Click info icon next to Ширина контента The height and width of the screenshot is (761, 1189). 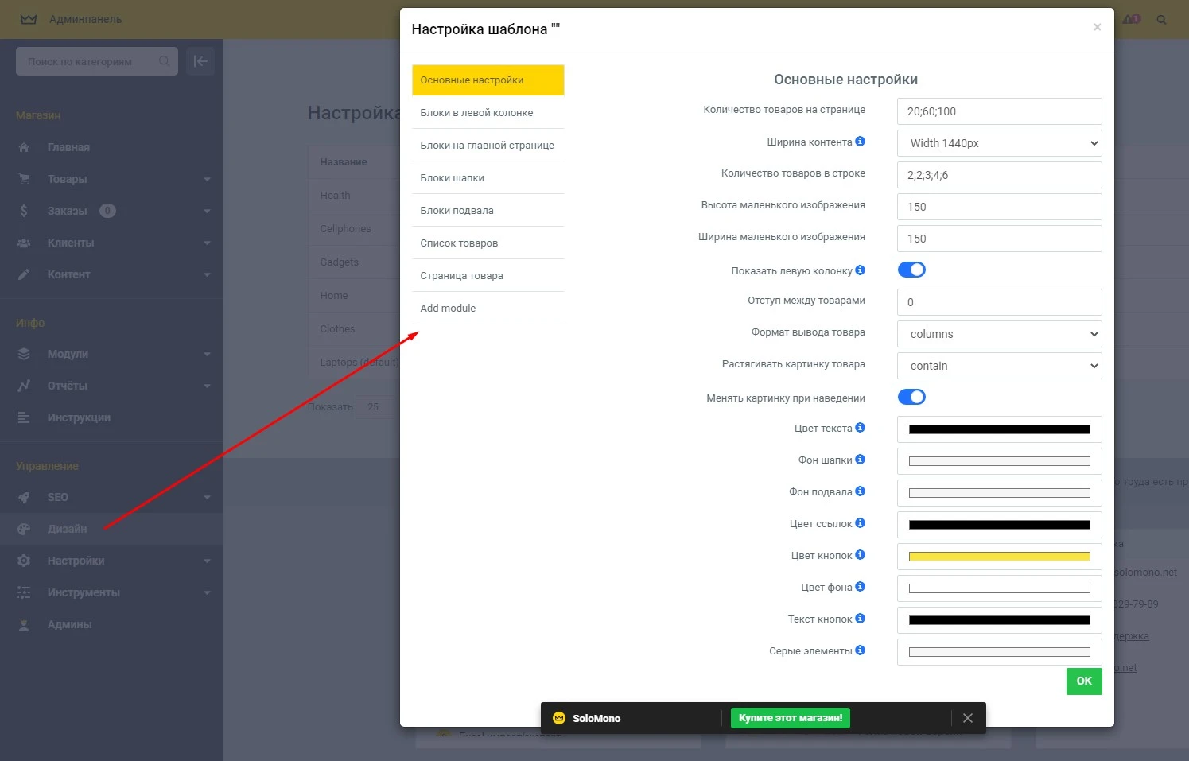(x=860, y=142)
